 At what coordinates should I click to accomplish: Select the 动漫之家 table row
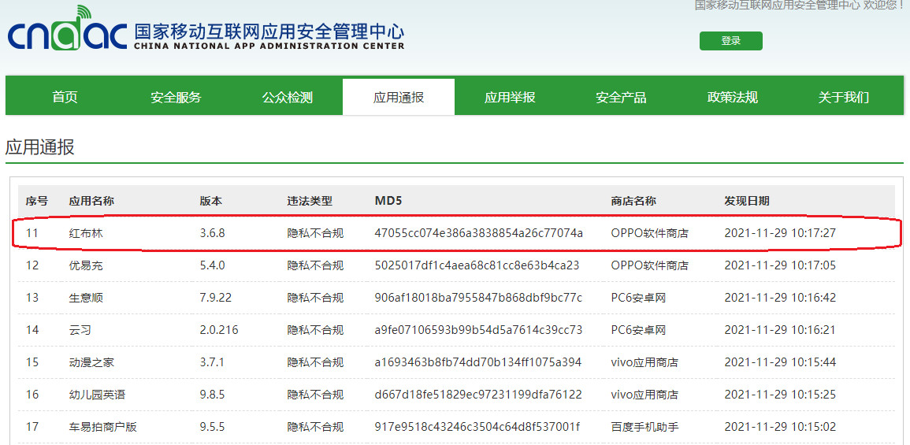(x=91, y=362)
